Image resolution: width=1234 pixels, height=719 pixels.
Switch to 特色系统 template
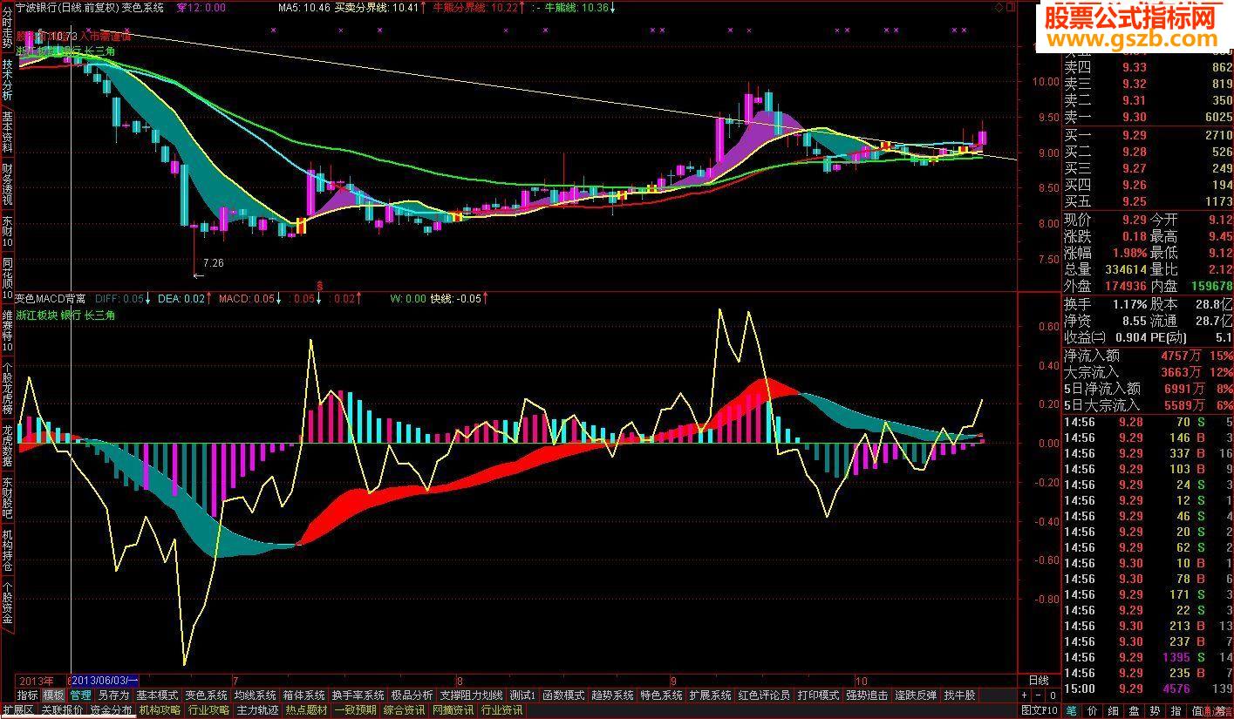[661, 695]
